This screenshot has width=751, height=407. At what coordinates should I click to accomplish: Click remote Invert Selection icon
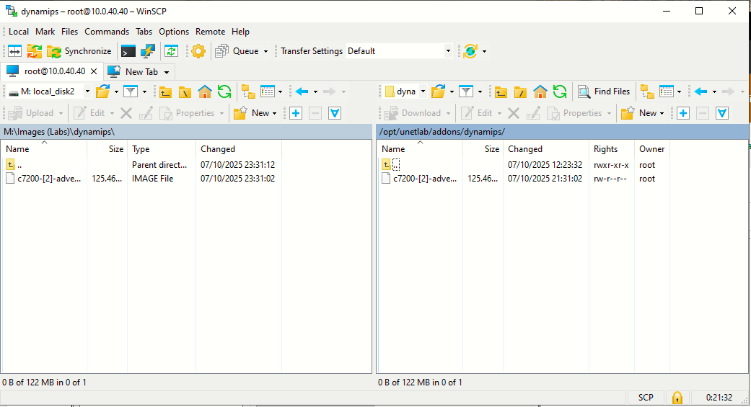[x=722, y=113]
